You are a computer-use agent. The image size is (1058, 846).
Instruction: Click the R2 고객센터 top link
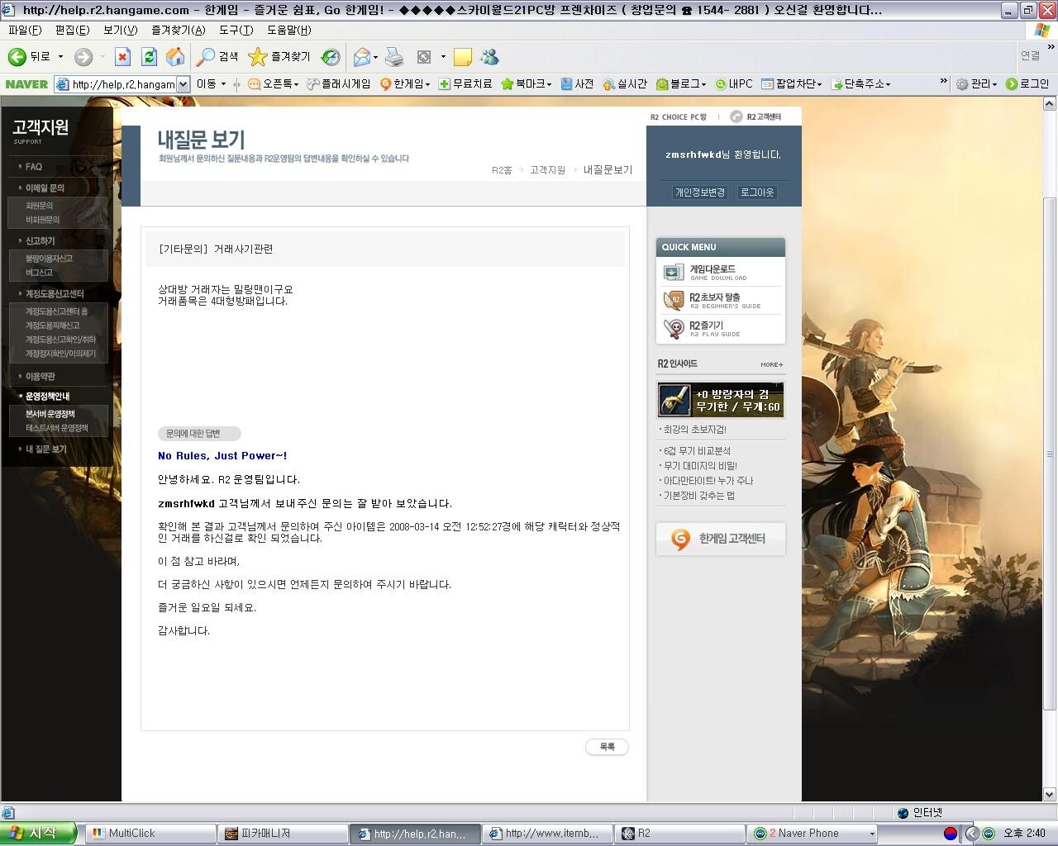756,116
